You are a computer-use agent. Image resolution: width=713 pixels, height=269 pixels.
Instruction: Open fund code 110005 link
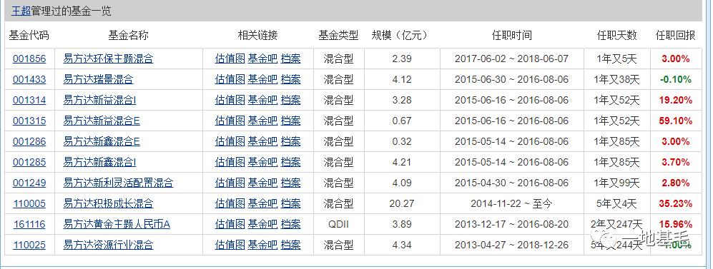pyautogui.click(x=29, y=203)
